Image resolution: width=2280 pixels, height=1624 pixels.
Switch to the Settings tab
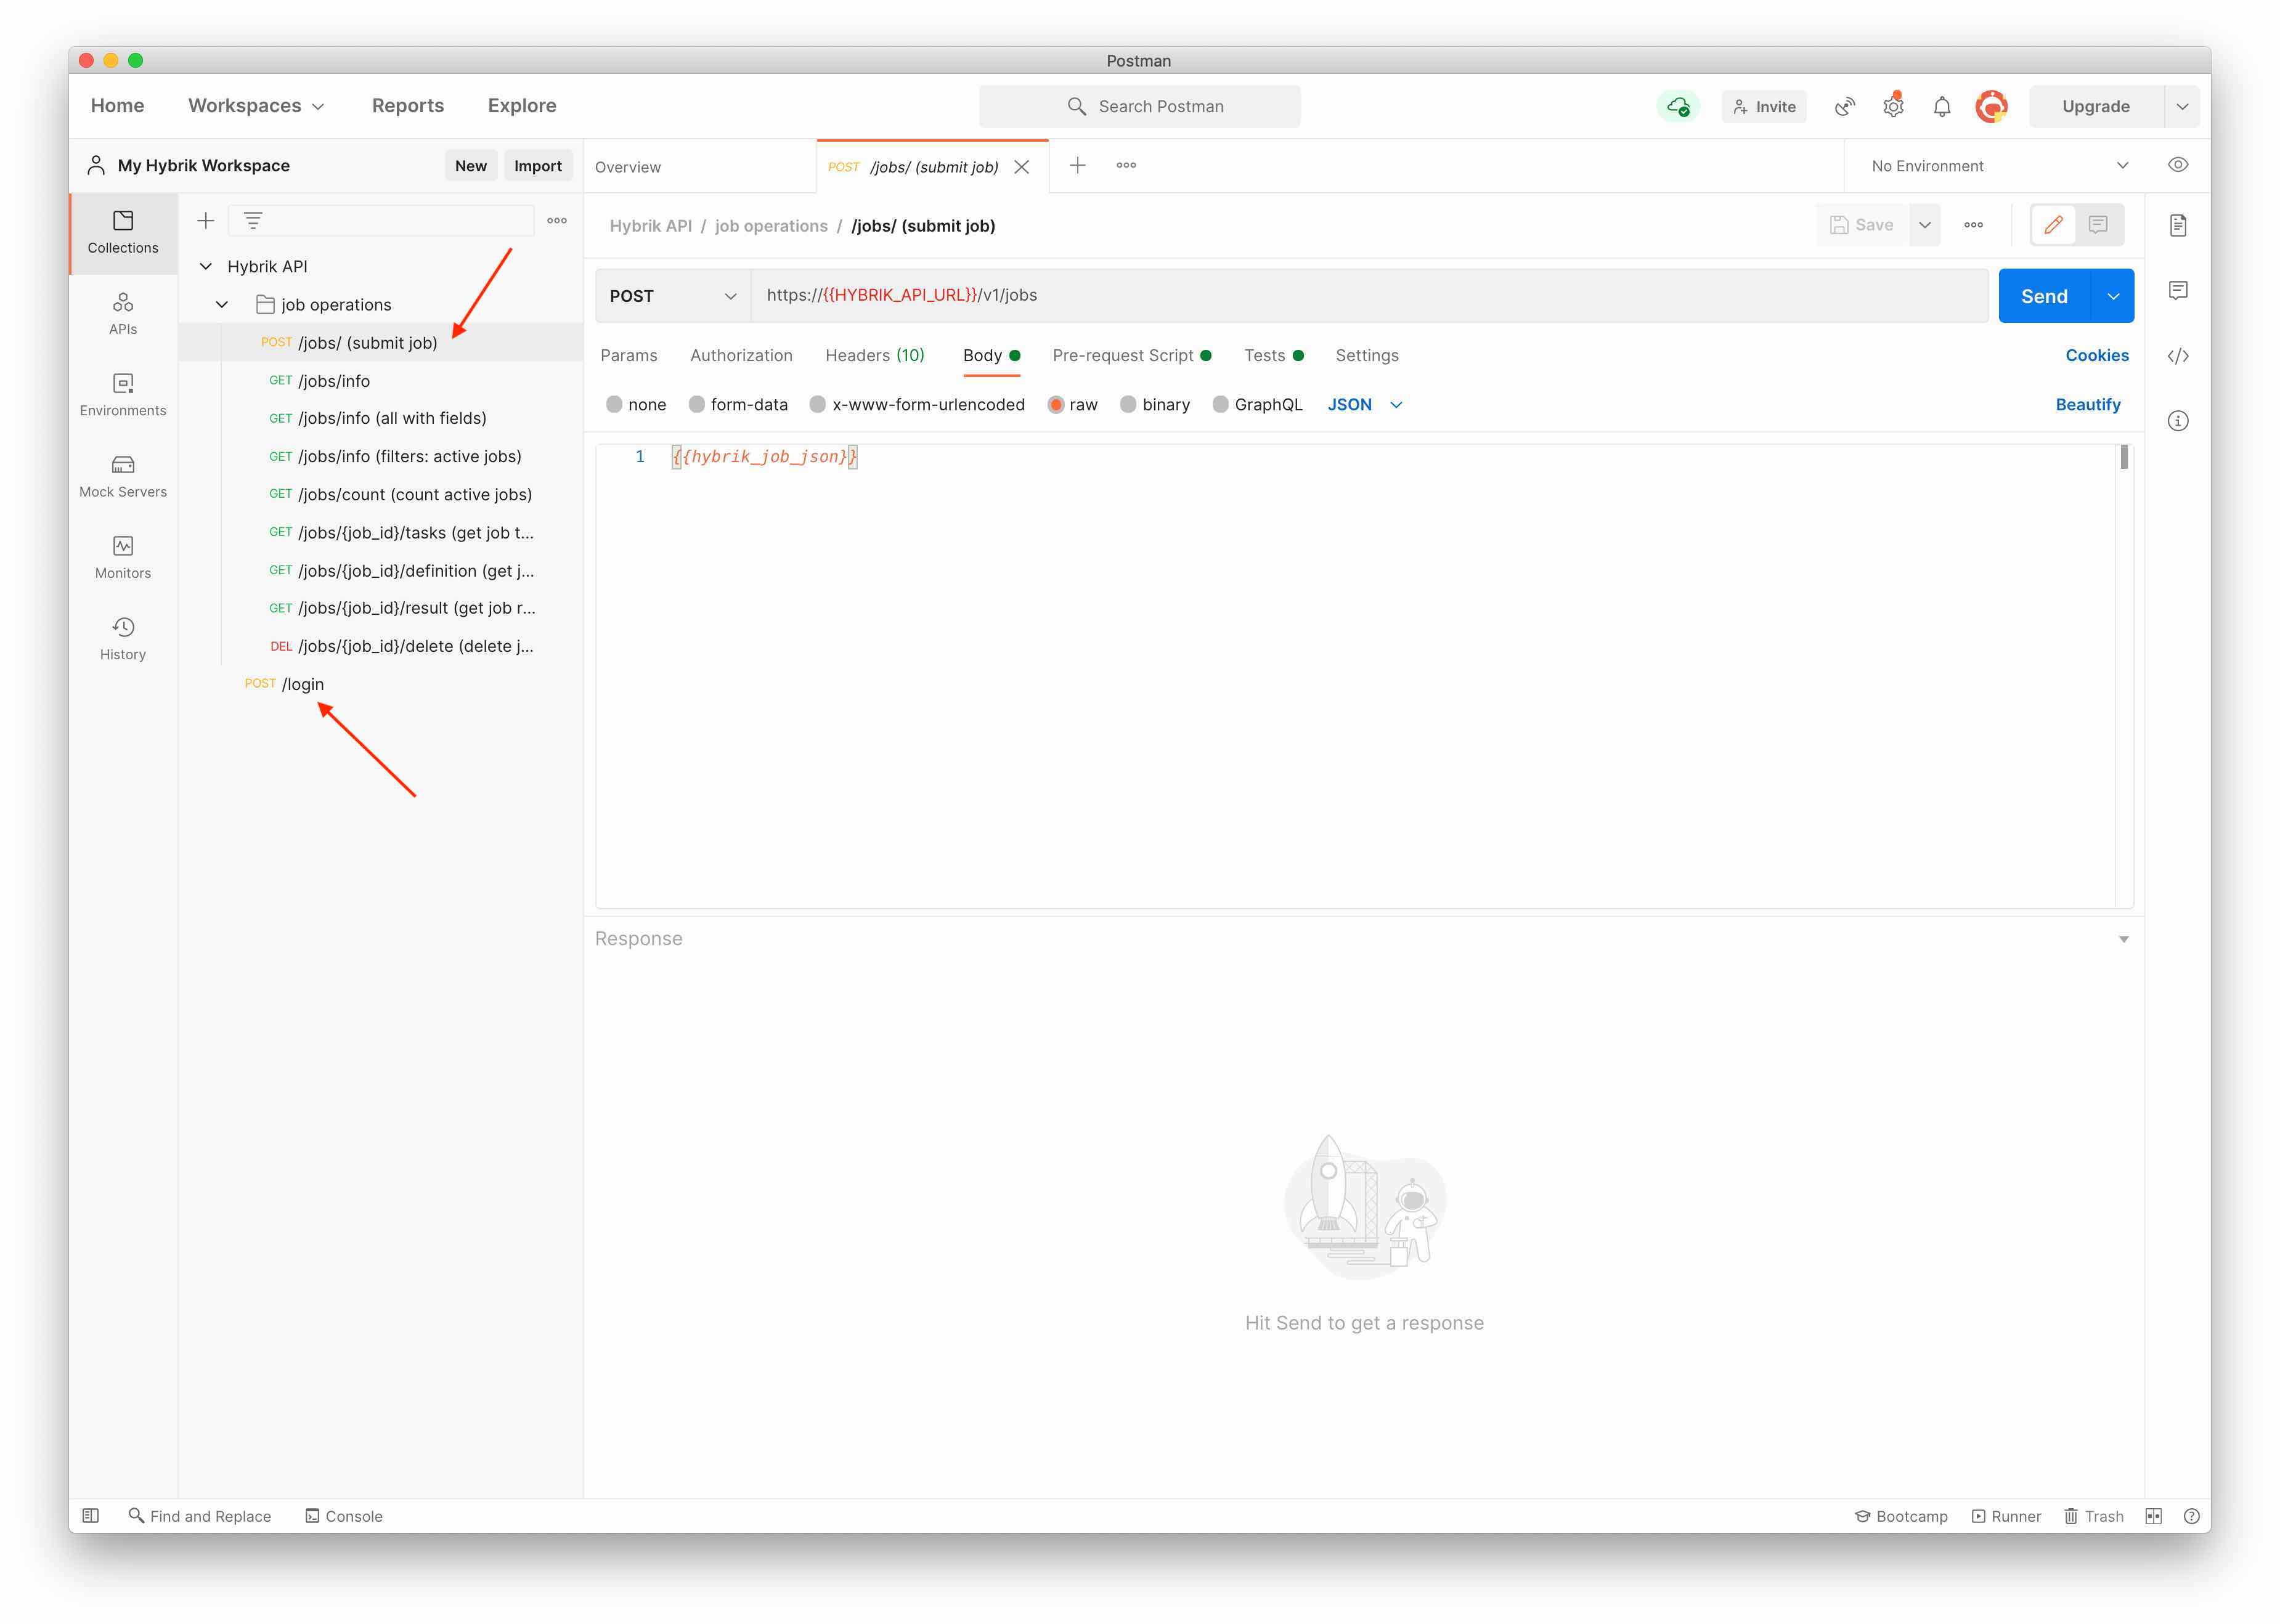[1367, 355]
